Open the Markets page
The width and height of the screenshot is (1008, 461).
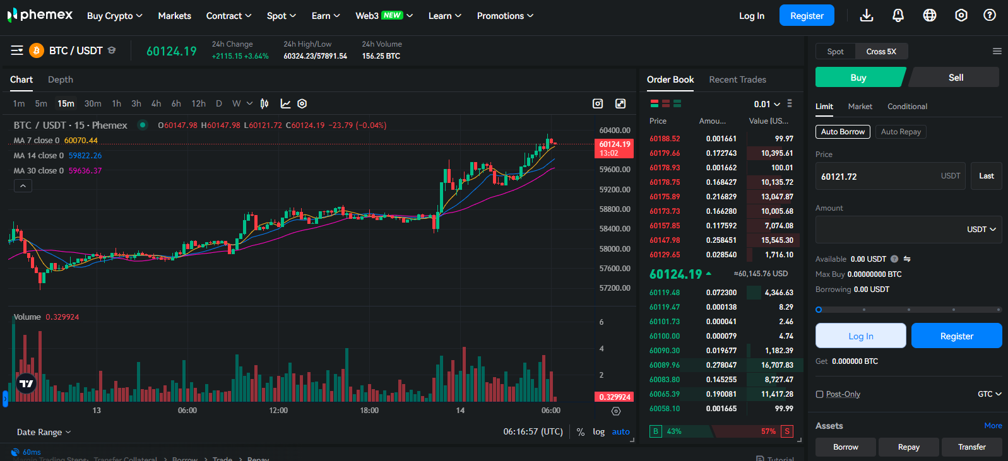174,16
